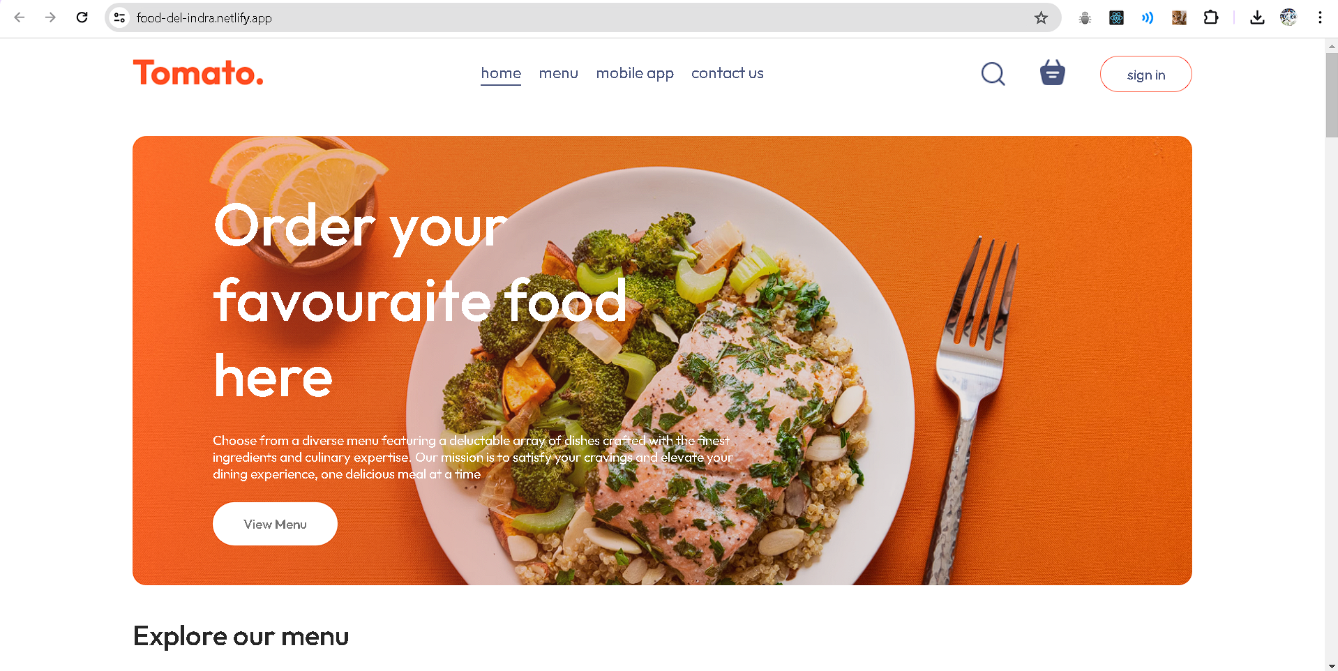Screen dimensions: 1338x671
Task: Open the browser downloads icon
Action: [1257, 17]
